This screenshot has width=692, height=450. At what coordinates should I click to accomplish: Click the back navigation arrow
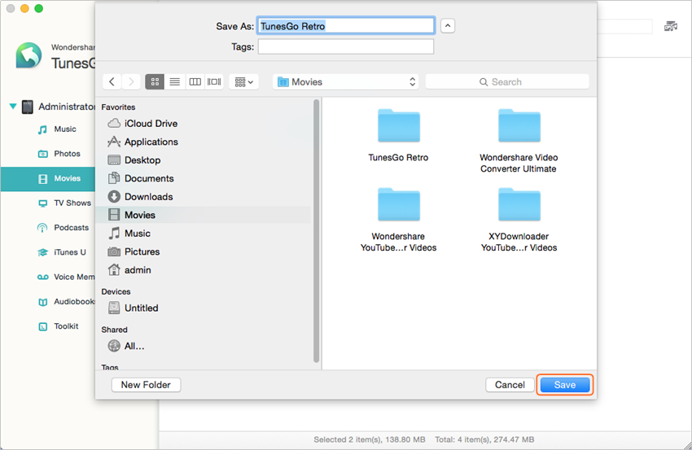coord(112,81)
